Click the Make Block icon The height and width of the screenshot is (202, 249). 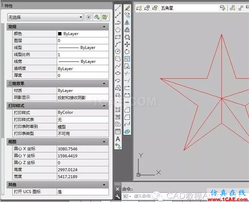coord(118,95)
